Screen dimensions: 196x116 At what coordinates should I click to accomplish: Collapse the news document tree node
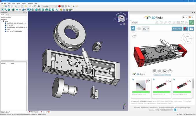click(1, 21)
